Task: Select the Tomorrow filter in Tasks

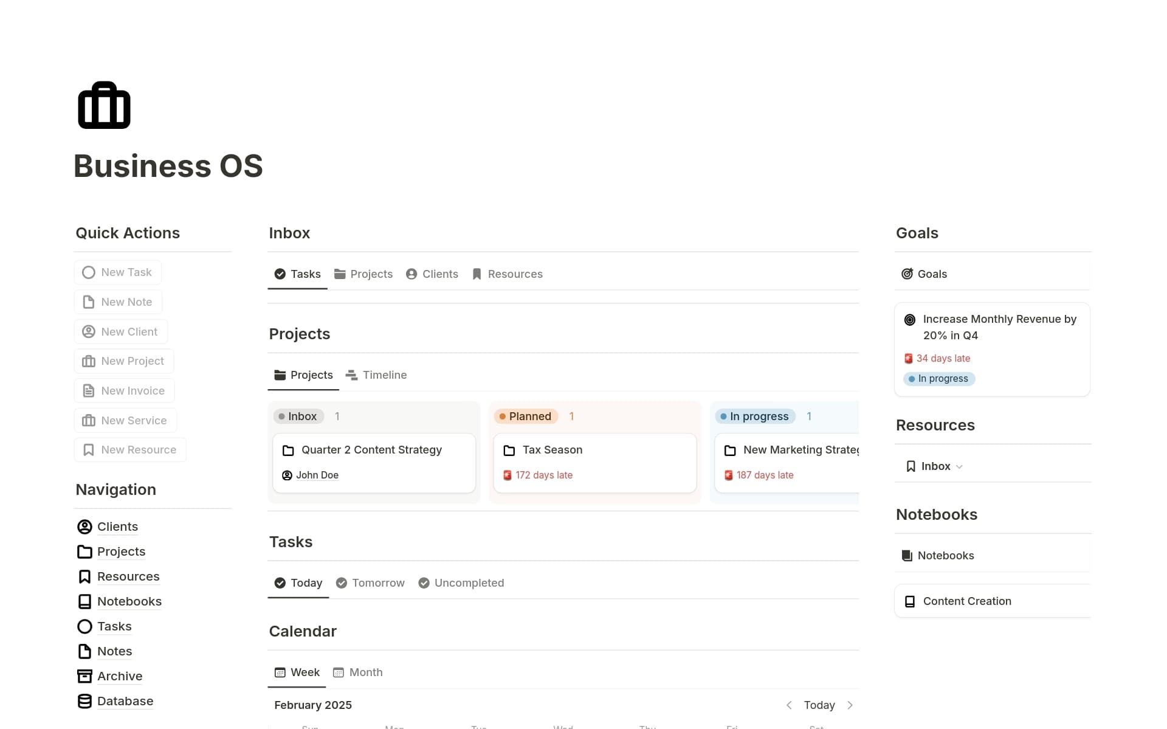Action: (370, 582)
